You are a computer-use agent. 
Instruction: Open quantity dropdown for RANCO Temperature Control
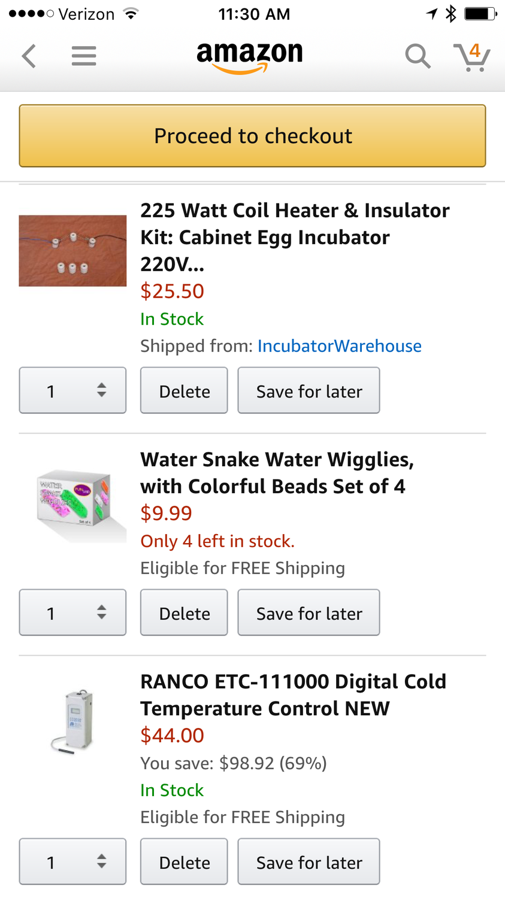(72, 861)
